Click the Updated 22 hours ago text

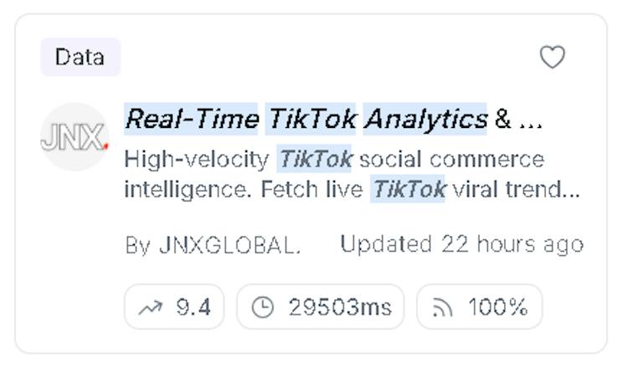pos(461,244)
